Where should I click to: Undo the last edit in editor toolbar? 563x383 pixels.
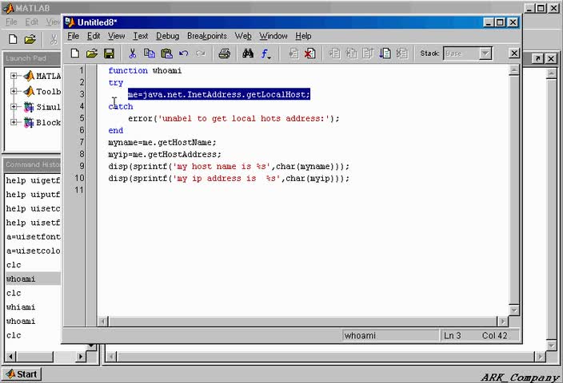click(184, 53)
